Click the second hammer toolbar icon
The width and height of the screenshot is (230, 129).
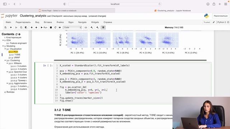(x=97, y=28)
